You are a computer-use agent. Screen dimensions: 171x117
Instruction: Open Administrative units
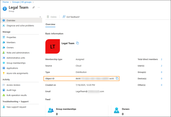coord(16,58)
